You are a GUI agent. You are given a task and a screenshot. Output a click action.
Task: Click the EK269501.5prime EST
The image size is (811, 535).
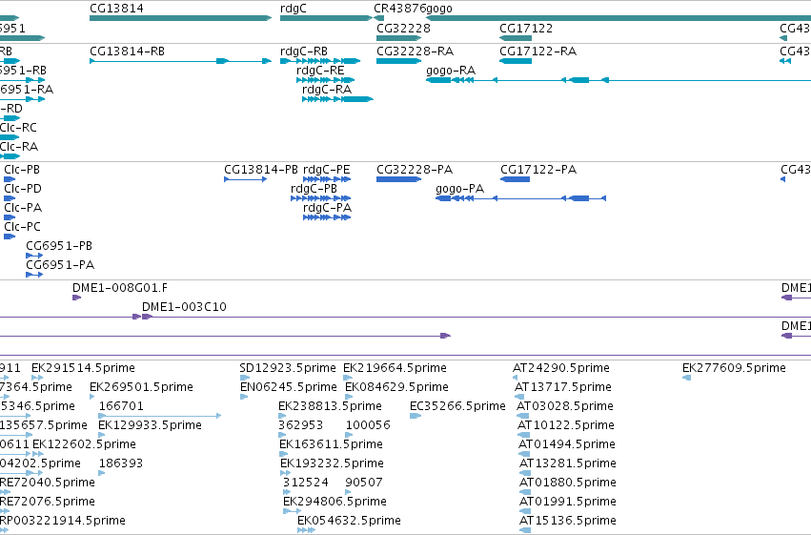point(92,397)
